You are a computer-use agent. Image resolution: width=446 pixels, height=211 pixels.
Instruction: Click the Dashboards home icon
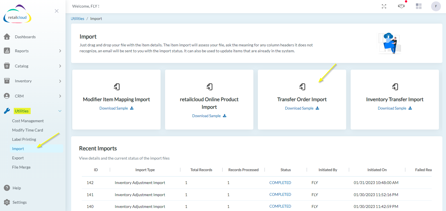[7, 37]
